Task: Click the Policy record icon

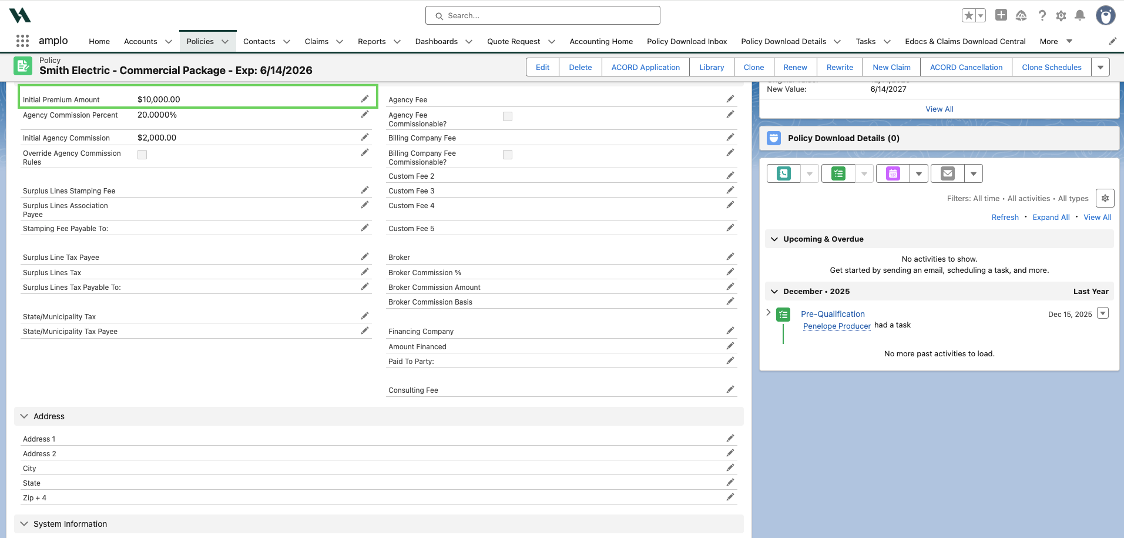Action: click(23, 66)
